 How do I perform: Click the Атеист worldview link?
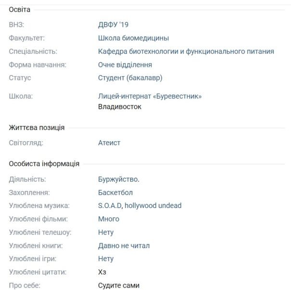click(x=109, y=143)
